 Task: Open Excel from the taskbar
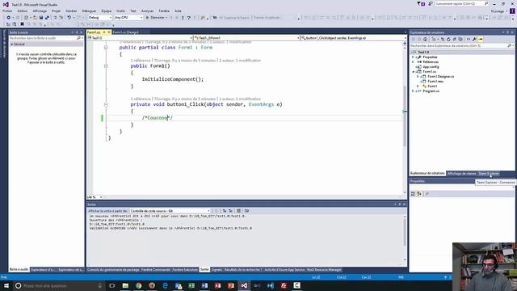tap(191, 285)
